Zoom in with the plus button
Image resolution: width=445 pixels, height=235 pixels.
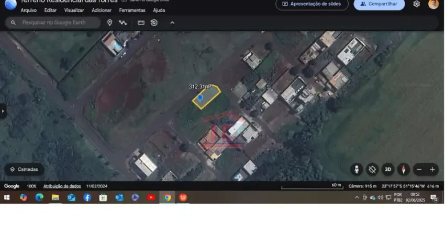[432, 169]
